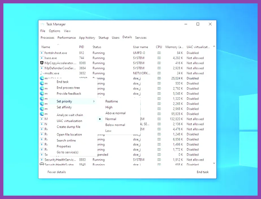This screenshot has height=199, width=261.
Task: Select Analyze wait chain
Action: (x=70, y=115)
